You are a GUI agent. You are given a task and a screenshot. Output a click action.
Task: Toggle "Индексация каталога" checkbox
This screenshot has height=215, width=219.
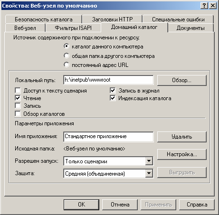tap(113, 98)
